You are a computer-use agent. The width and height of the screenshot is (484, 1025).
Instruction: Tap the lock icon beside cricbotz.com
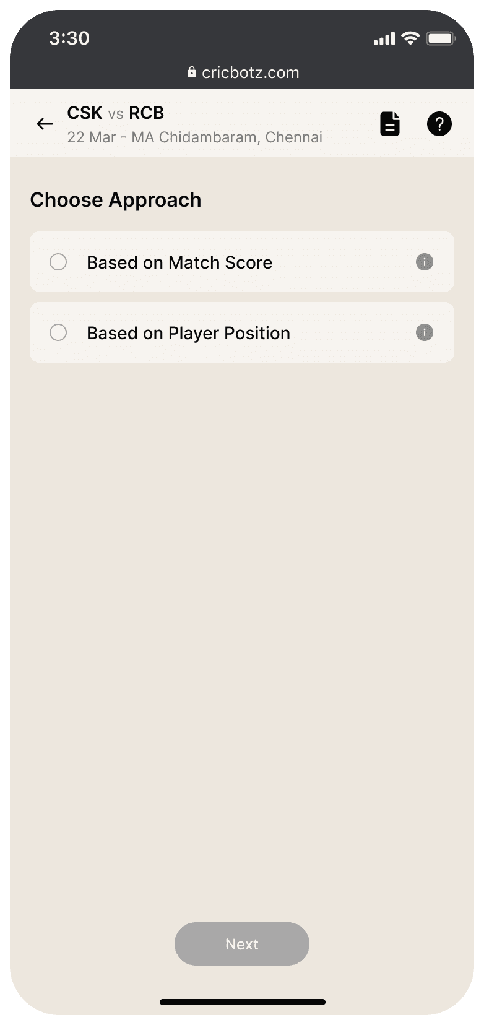click(x=192, y=72)
